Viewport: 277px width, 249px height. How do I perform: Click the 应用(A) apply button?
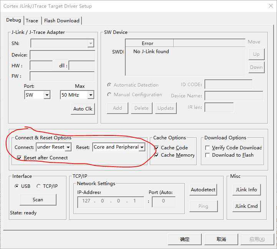[257, 239]
